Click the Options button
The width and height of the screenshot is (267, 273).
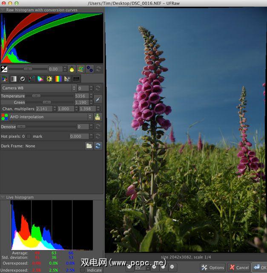(x=213, y=267)
